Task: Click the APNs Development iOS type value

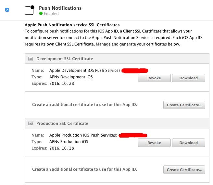Action: [71, 77]
